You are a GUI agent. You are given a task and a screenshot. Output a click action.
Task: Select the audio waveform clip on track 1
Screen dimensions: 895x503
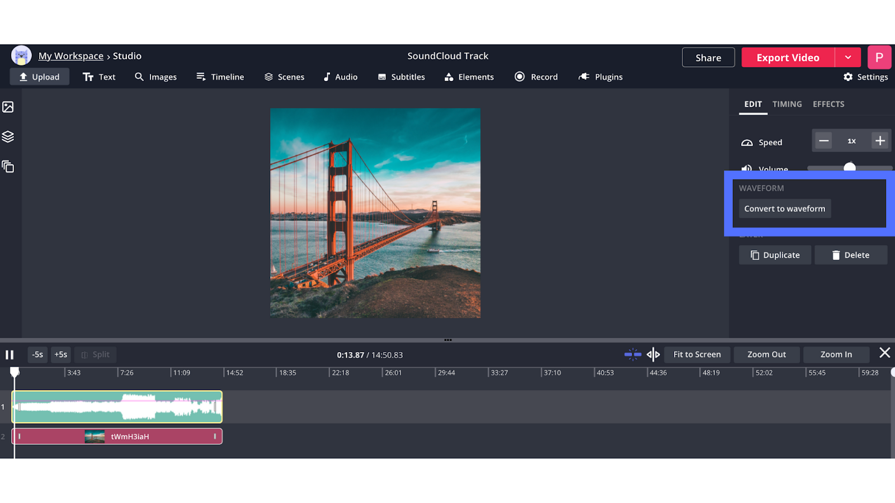point(117,406)
